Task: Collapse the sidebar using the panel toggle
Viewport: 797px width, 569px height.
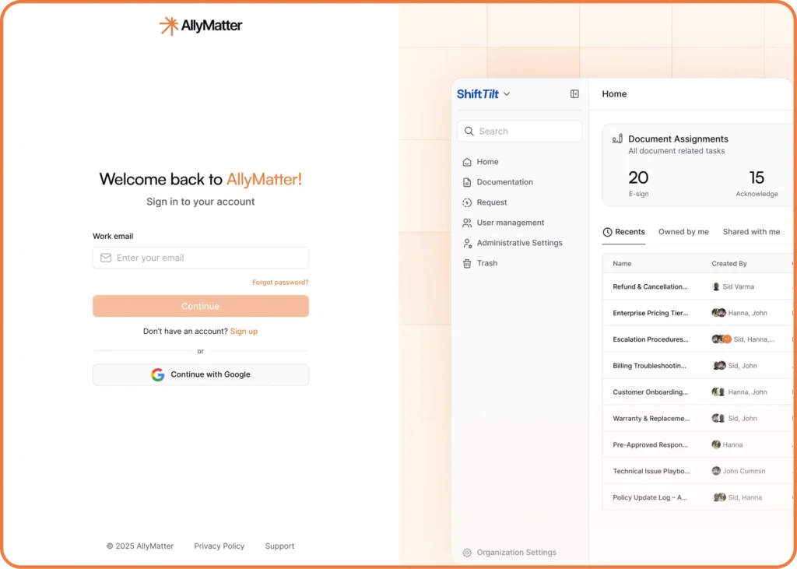Action: click(x=574, y=93)
